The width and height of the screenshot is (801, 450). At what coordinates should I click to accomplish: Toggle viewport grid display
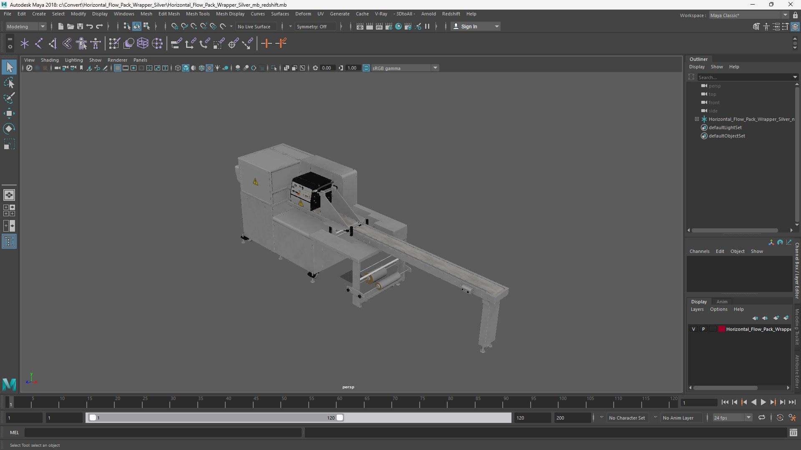coord(118,68)
